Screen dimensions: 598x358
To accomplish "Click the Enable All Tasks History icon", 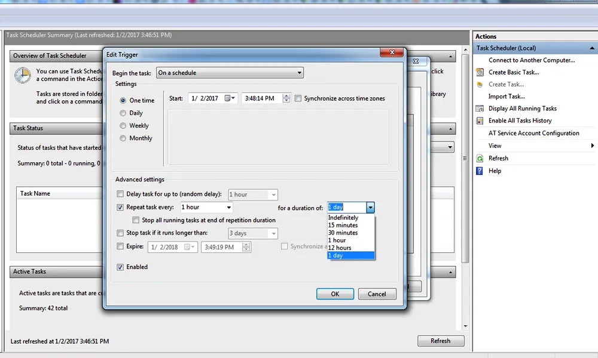I will point(480,121).
